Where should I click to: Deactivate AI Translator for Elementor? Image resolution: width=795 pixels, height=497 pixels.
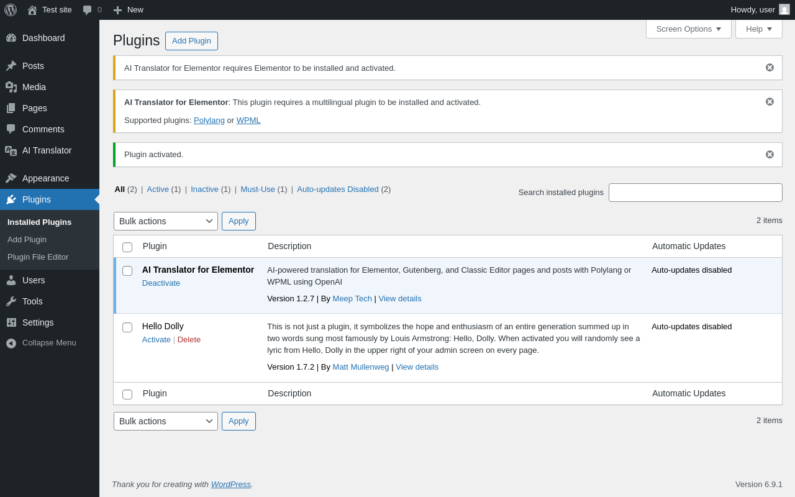(161, 283)
